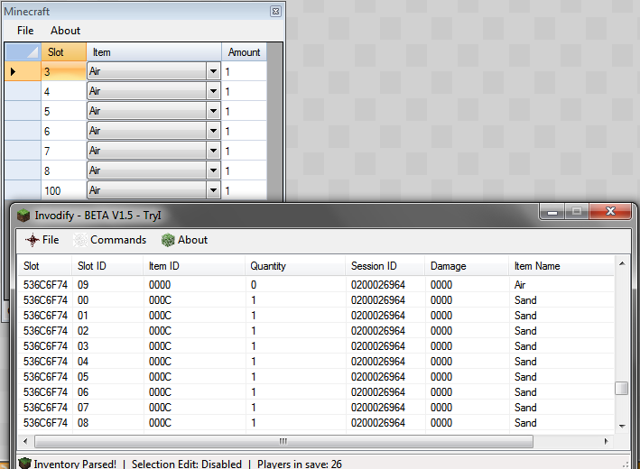Maximize the Invodify window

point(577,211)
